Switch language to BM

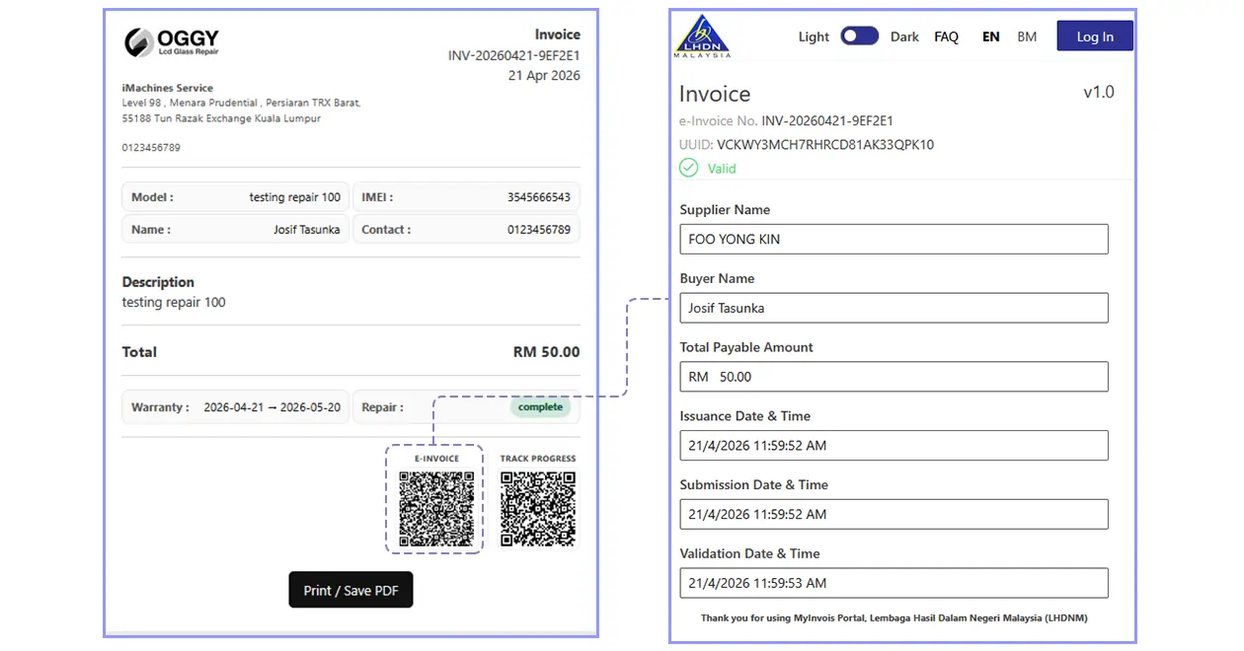pos(1026,36)
